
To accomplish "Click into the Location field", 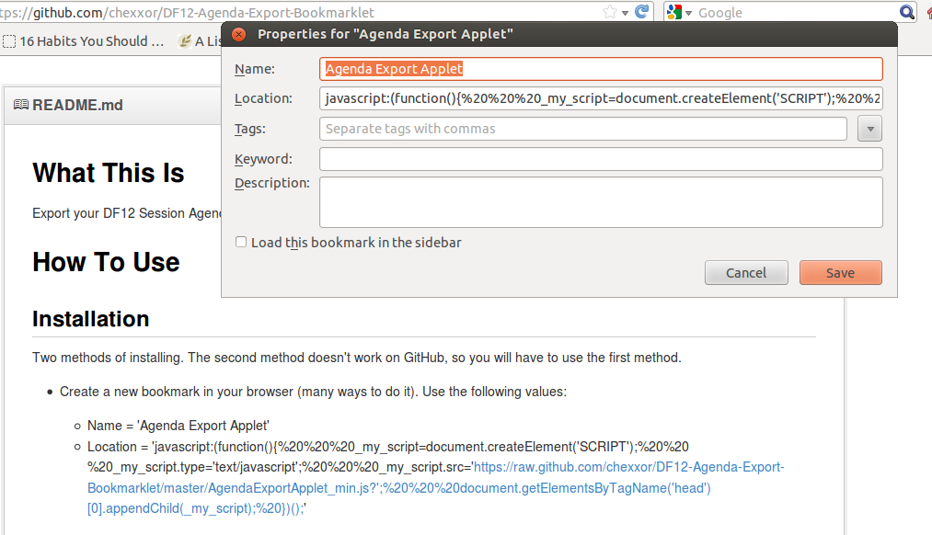I will coord(601,98).
